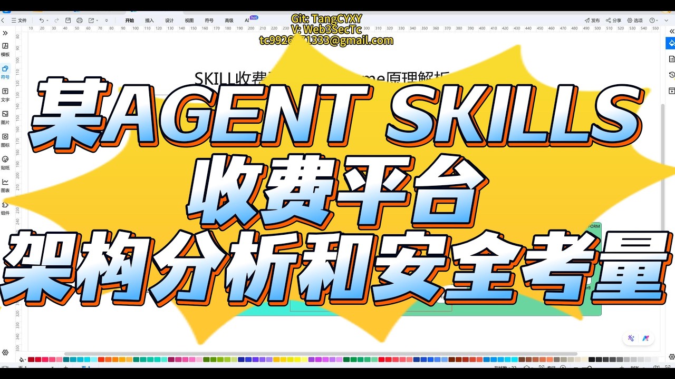Expand the help dropdown arrow
Image resolution: width=675 pixels, height=379 pixels.
click(x=658, y=20)
